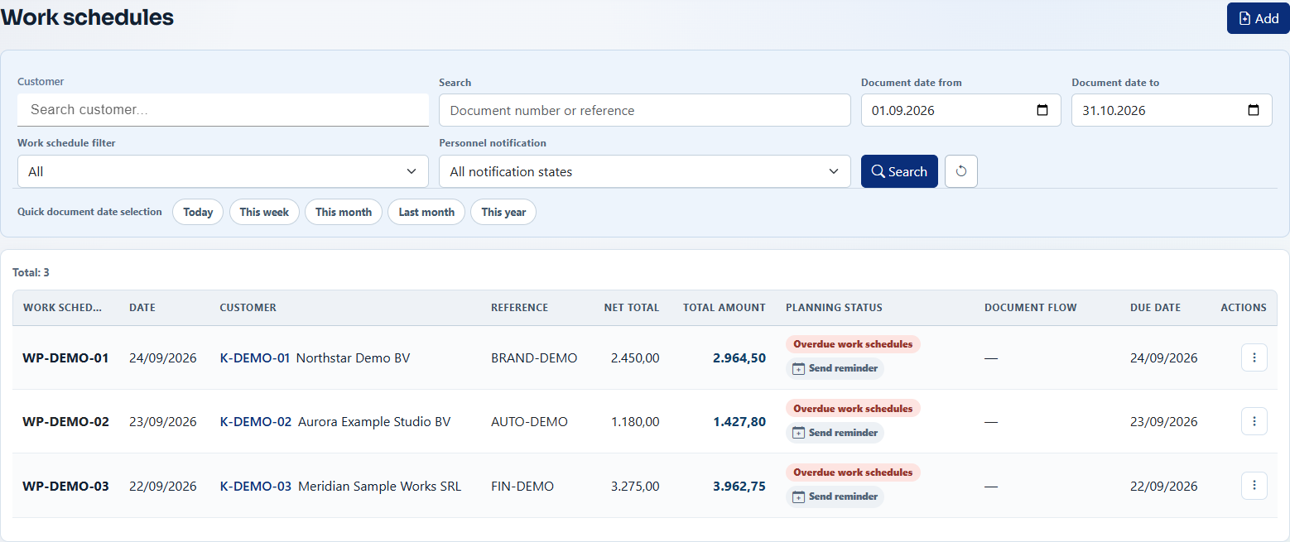The height and width of the screenshot is (542, 1290).
Task: Open actions menu for WP-DEMO-03
Action: coord(1254,486)
